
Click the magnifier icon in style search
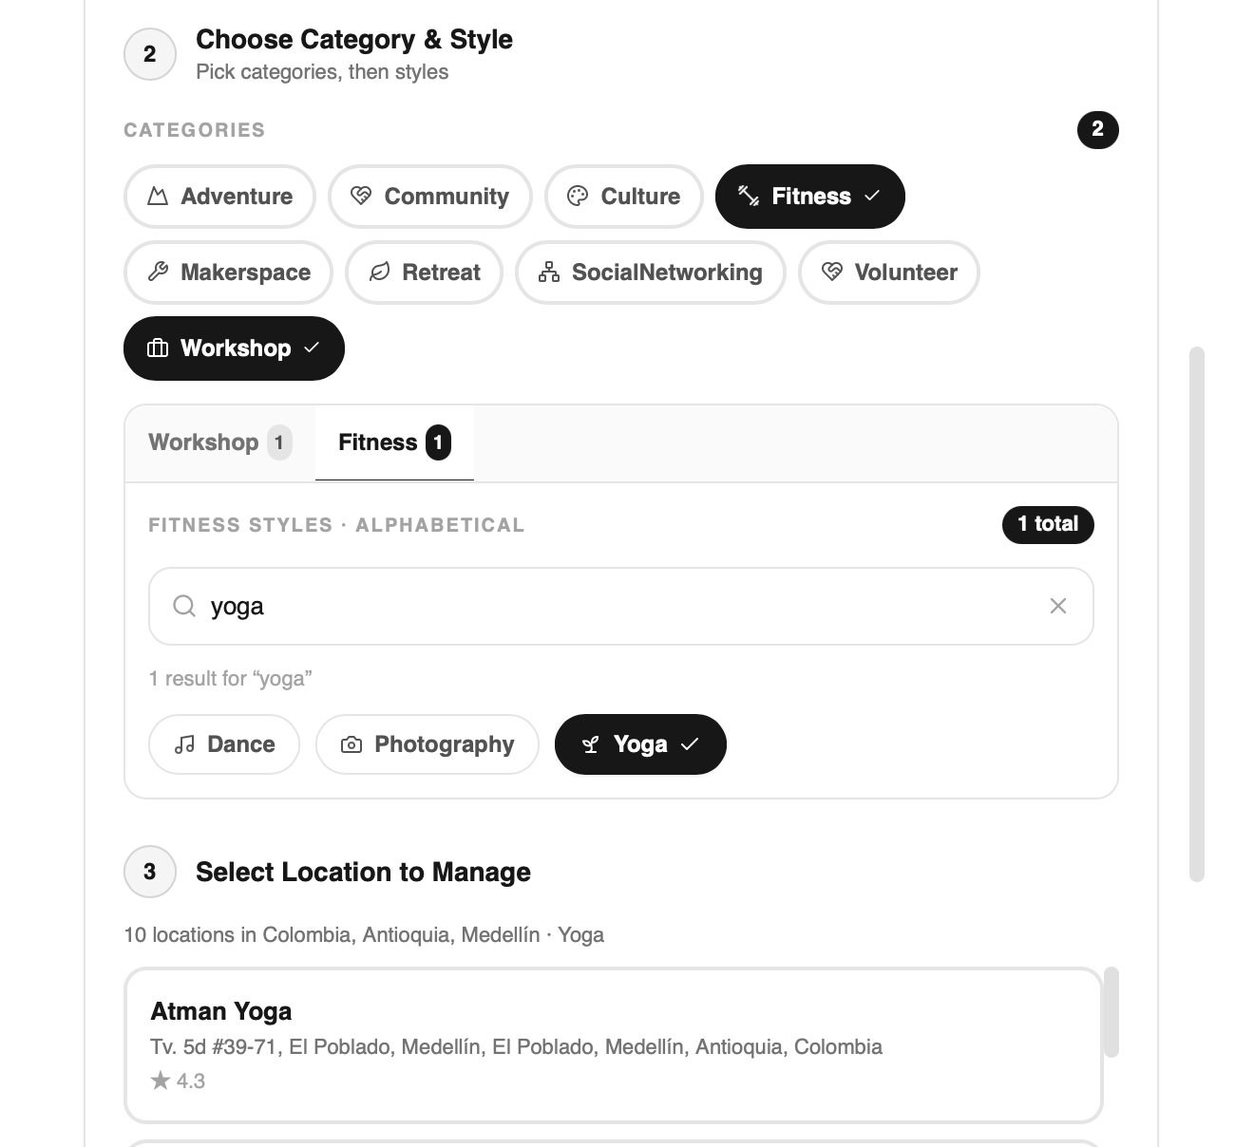coord(184,606)
